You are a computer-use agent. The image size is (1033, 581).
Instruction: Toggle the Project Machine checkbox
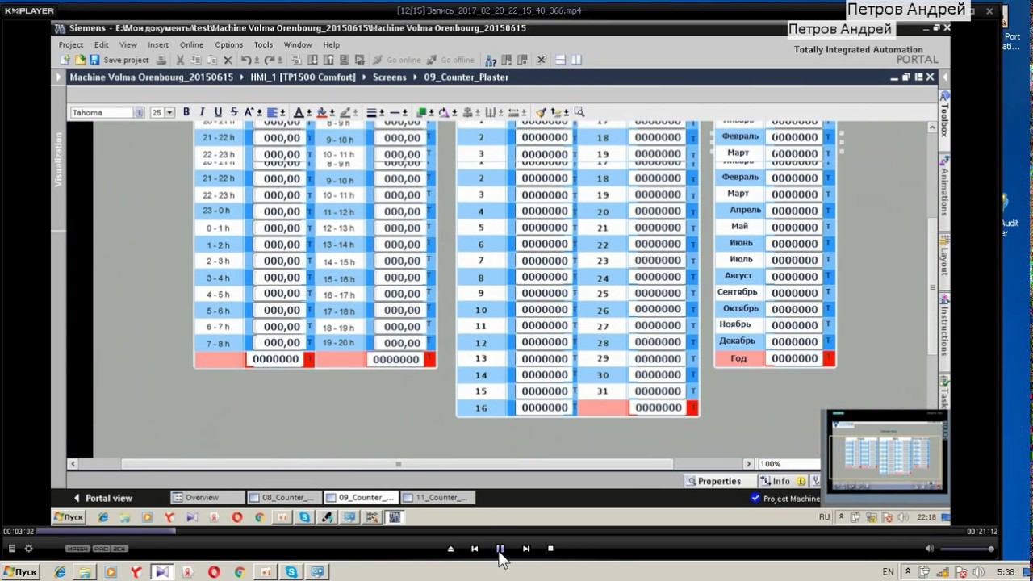[x=755, y=498]
